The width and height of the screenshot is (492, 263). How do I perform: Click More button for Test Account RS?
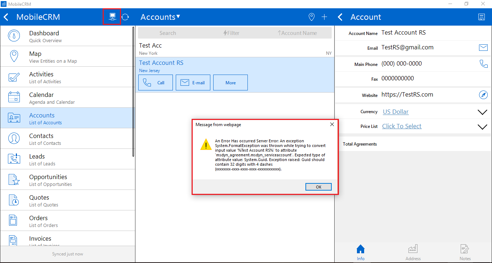click(231, 83)
